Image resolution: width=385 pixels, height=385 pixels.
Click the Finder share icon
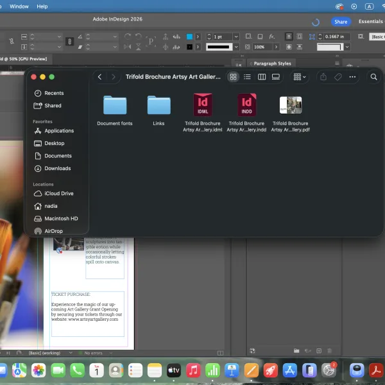coord(323,77)
